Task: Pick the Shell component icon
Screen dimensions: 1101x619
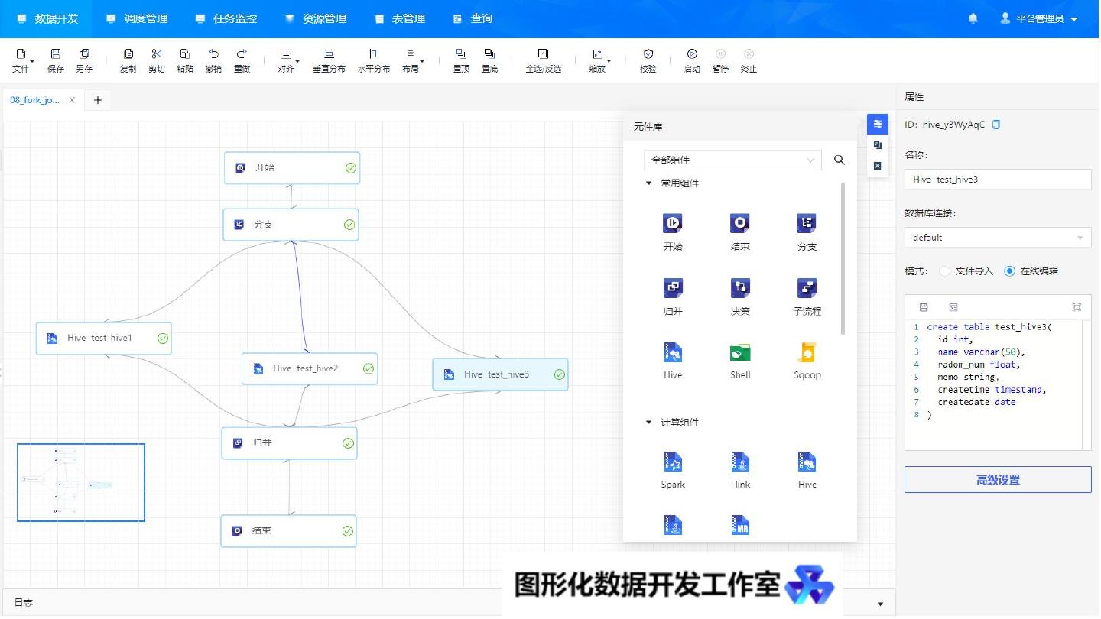Action: point(740,352)
